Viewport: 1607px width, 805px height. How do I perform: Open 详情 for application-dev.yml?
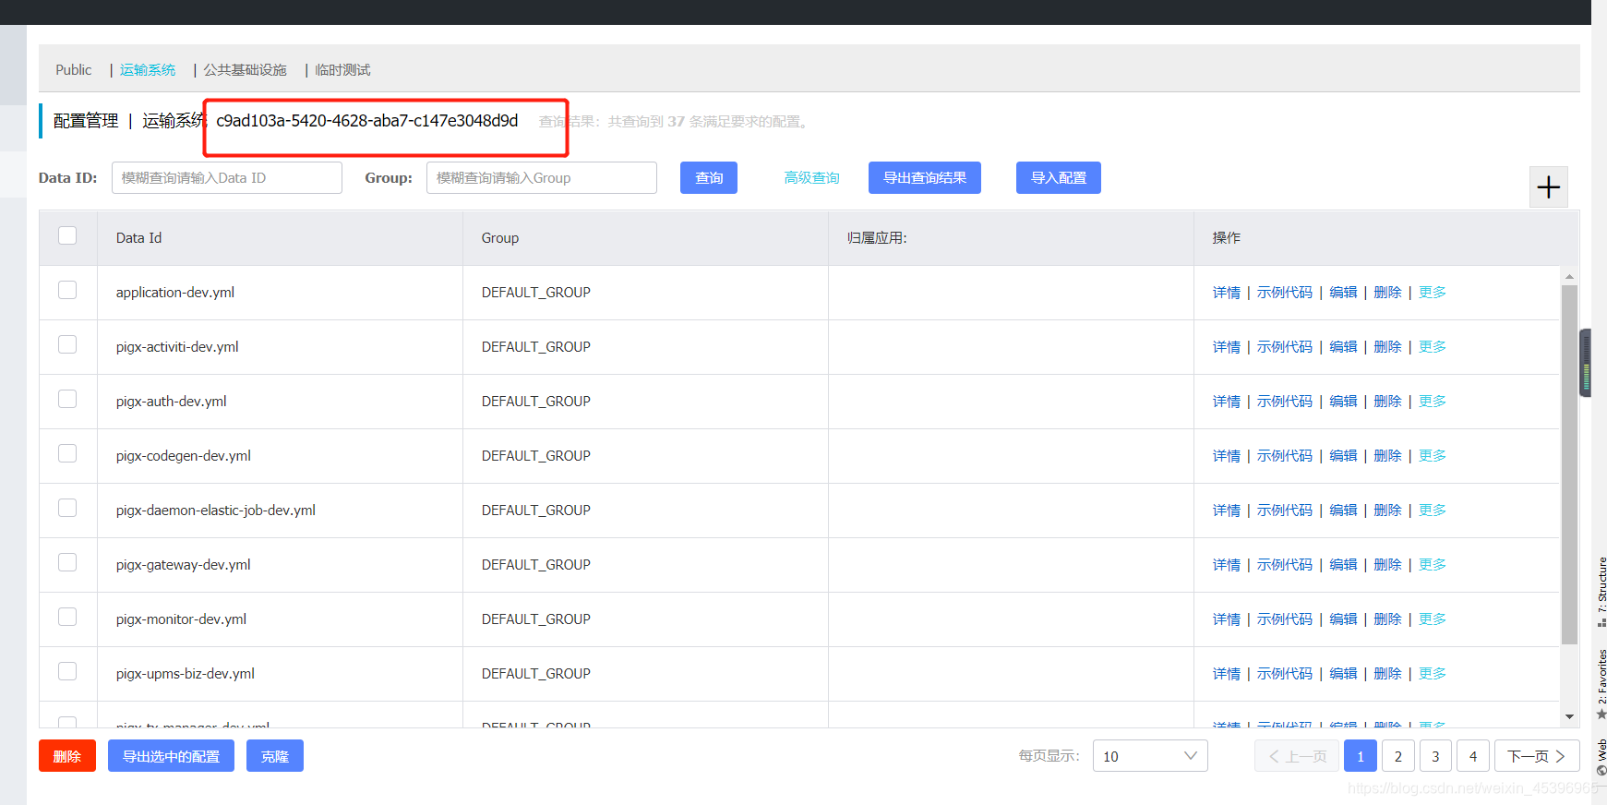[x=1227, y=293]
